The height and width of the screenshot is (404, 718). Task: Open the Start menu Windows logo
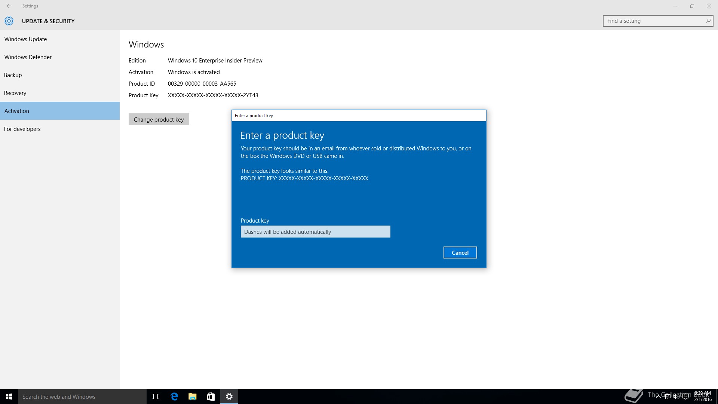coord(9,397)
